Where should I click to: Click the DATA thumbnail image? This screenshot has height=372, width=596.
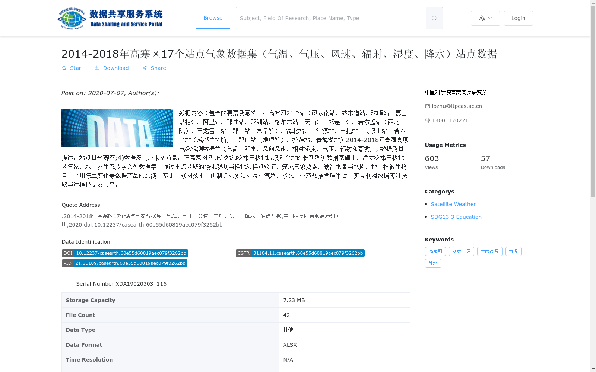pyautogui.click(x=117, y=128)
